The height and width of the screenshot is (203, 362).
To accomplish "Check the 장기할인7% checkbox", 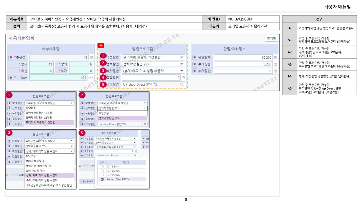I will [x=102, y=167].
